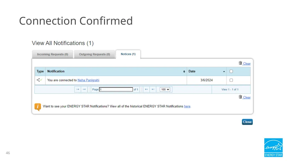
Task: Click the Clear link below the table
Action: coord(247,97)
